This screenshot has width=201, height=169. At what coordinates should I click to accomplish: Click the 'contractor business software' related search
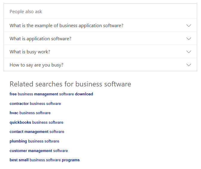point(35,104)
